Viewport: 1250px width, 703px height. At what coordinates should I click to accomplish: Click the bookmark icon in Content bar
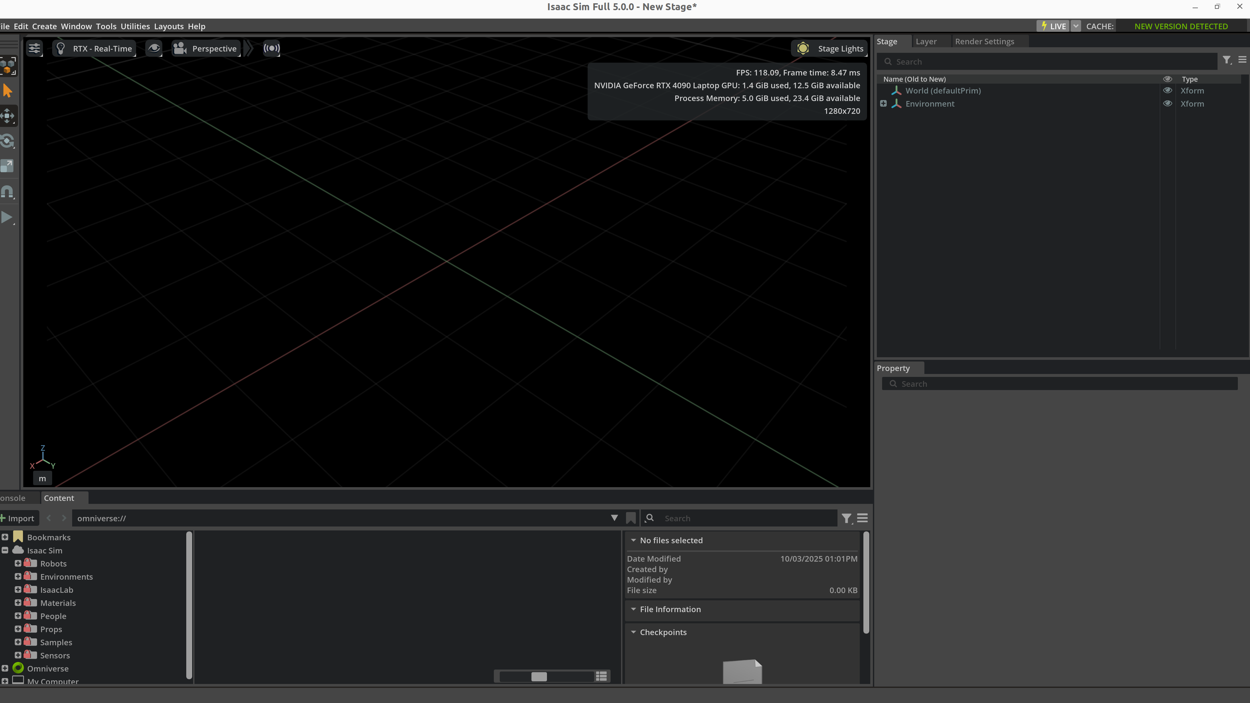point(630,518)
